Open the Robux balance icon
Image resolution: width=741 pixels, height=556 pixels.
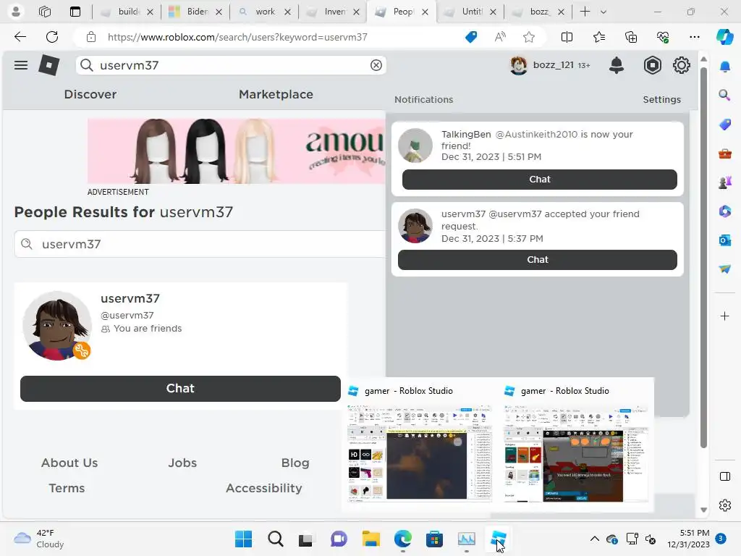pyautogui.click(x=652, y=65)
